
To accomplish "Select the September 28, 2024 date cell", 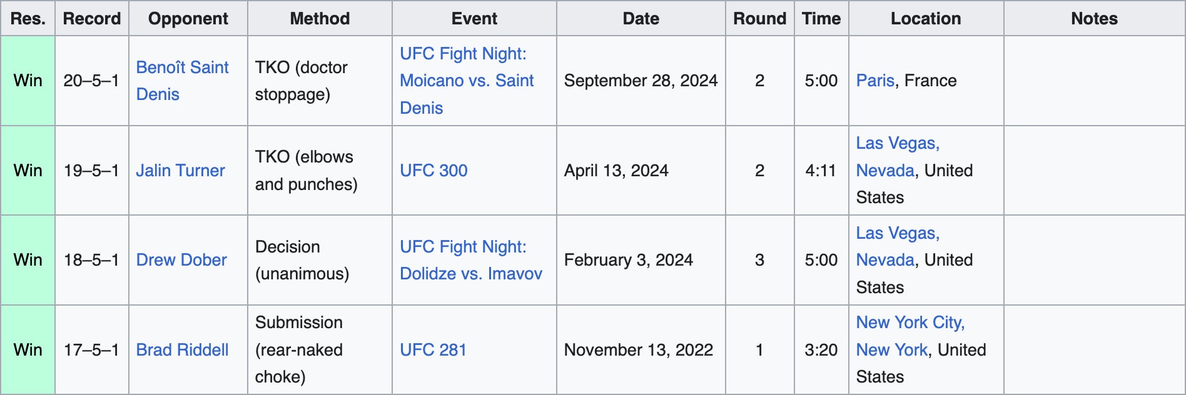I will pyautogui.click(x=641, y=81).
